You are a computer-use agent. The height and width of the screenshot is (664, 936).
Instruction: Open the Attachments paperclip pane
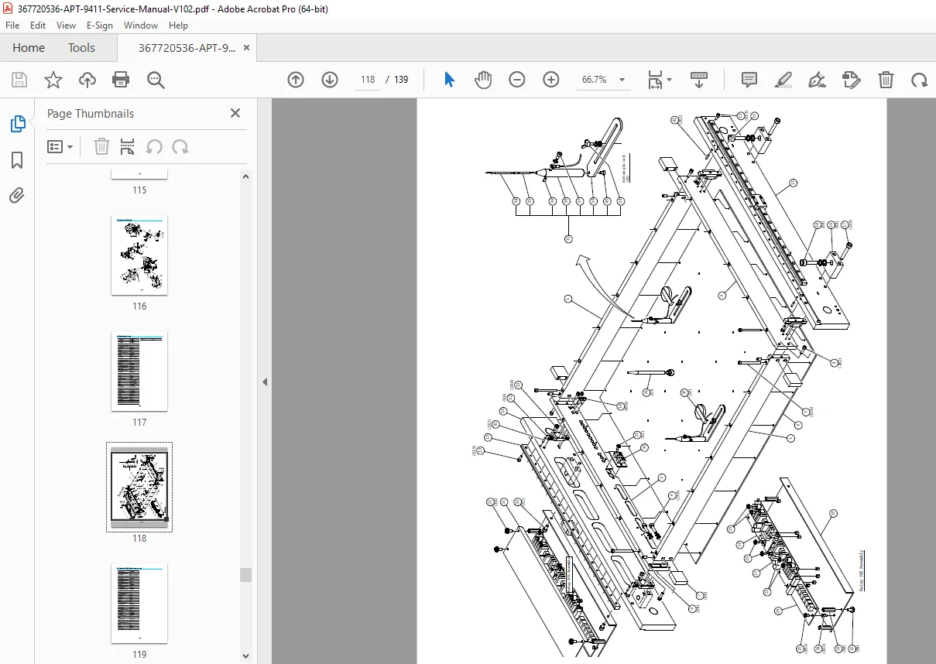pyautogui.click(x=17, y=195)
